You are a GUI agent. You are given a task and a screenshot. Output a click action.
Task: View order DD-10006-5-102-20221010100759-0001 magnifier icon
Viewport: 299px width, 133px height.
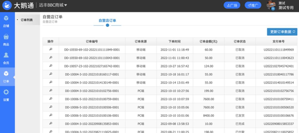(51, 99)
